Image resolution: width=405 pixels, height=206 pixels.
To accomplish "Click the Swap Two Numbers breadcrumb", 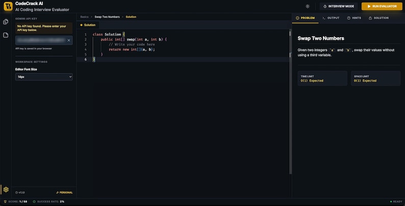I will [x=107, y=17].
